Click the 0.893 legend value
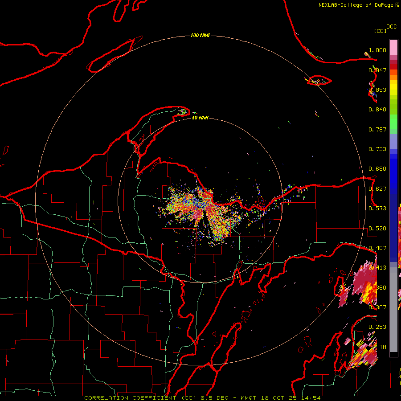 click(377, 90)
